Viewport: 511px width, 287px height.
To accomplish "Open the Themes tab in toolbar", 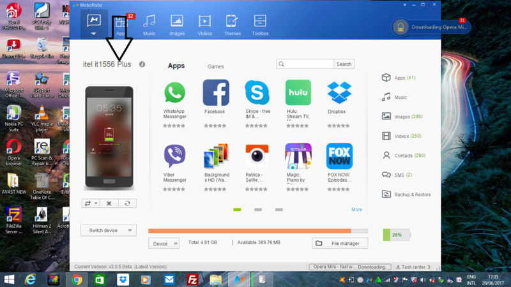I will point(232,25).
